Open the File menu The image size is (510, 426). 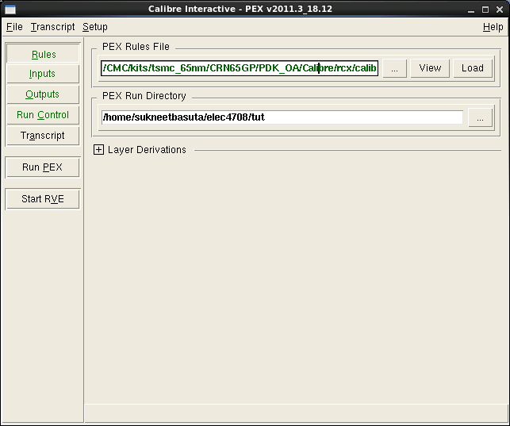tap(14, 27)
